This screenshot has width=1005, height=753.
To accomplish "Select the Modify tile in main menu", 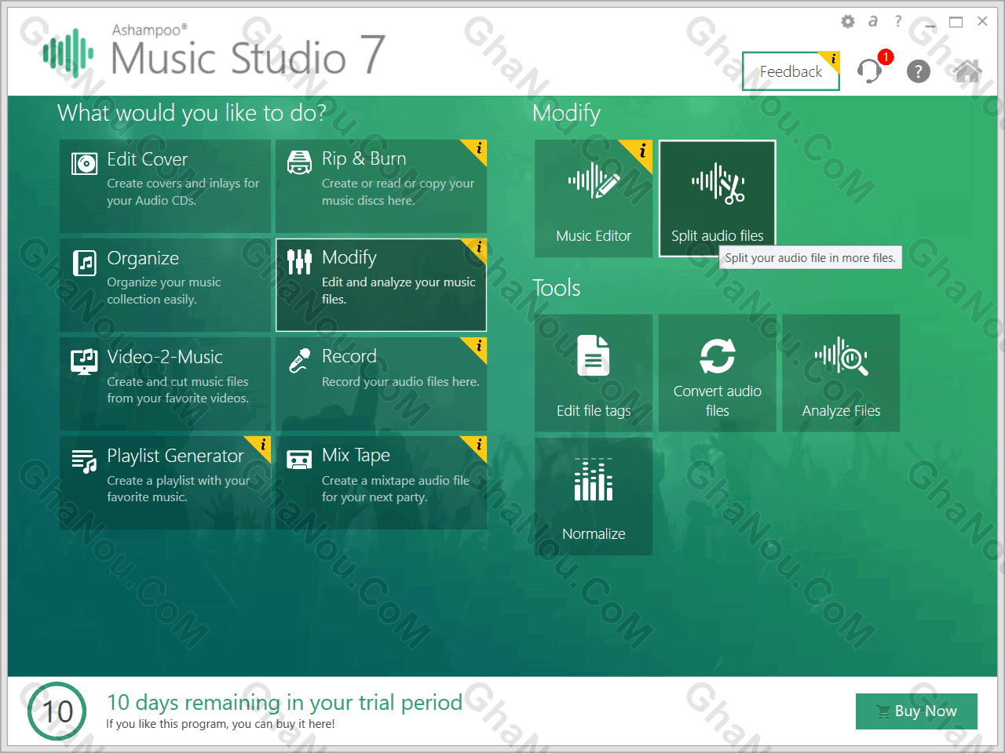I will [x=381, y=285].
